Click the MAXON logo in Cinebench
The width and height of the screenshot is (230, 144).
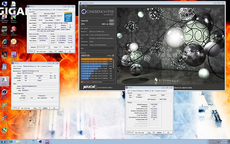pyautogui.click(x=89, y=87)
